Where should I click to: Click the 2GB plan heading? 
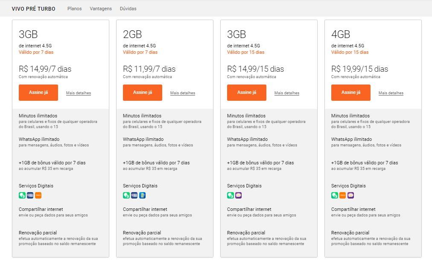pyautogui.click(x=132, y=35)
